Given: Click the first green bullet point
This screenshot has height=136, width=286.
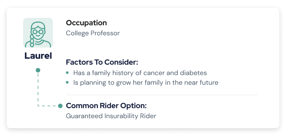Looking at the screenshot, I should pyautogui.click(x=67, y=73).
